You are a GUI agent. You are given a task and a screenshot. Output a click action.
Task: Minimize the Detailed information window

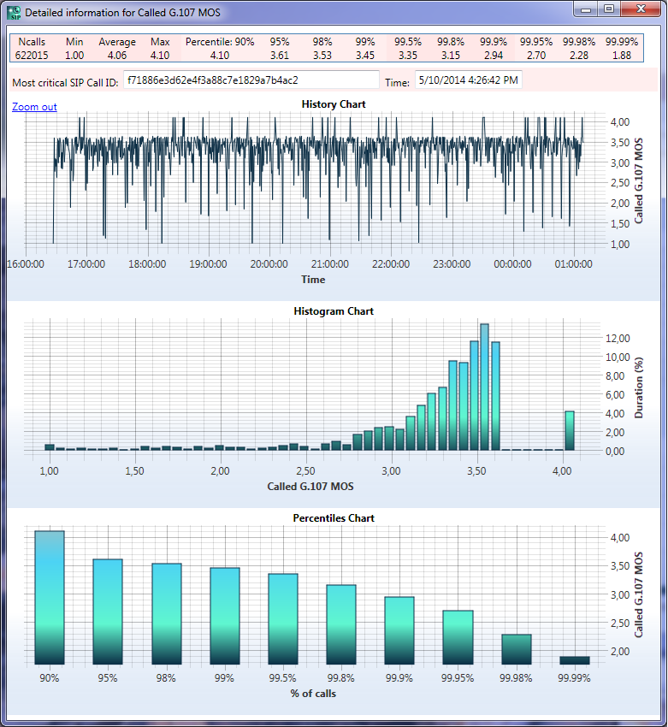click(586, 9)
